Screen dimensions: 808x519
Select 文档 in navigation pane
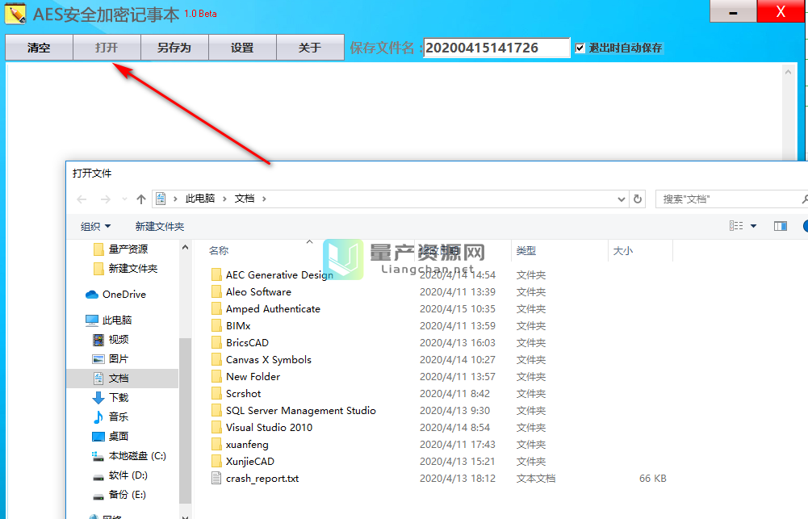[x=123, y=379]
